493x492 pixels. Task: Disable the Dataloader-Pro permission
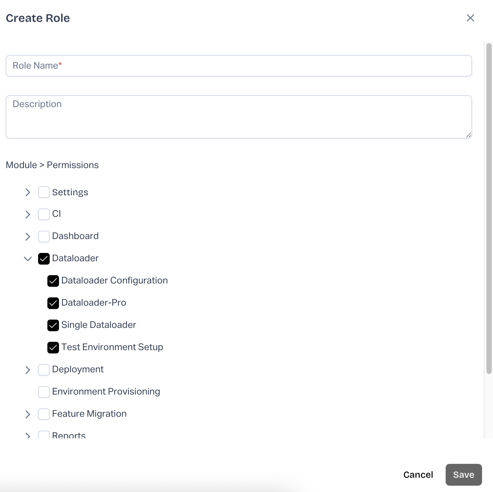coord(53,303)
